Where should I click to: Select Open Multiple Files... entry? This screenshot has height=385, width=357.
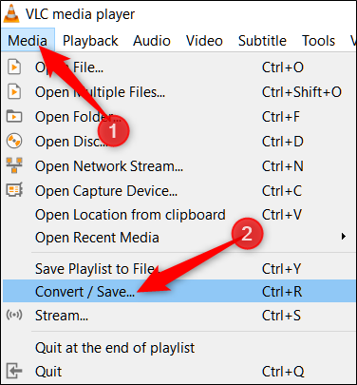pyautogui.click(x=178, y=92)
